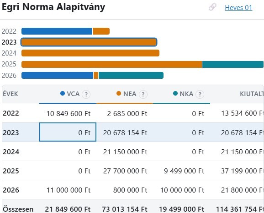The width and height of the screenshot is (264, 213).
Task: Click the 2022 table row label
Action: tap(11, 113)
